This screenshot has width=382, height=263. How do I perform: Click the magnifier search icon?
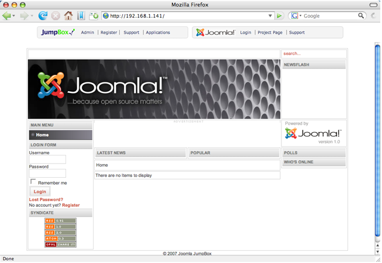click(x=361, y=16)
